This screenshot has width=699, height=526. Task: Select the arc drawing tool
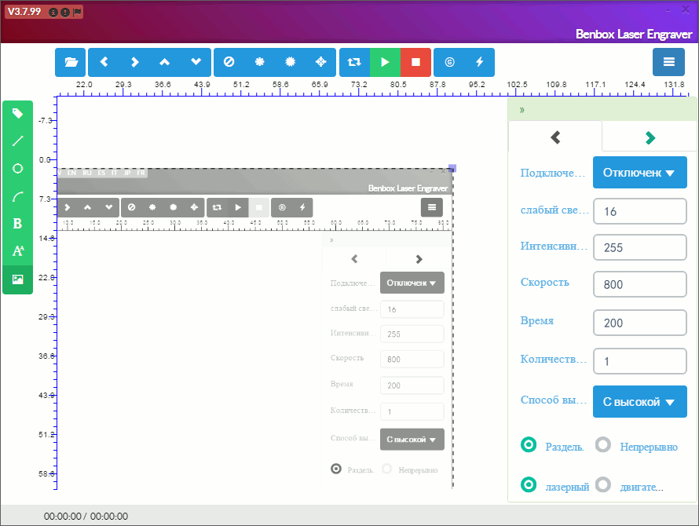tap(17, 196)
